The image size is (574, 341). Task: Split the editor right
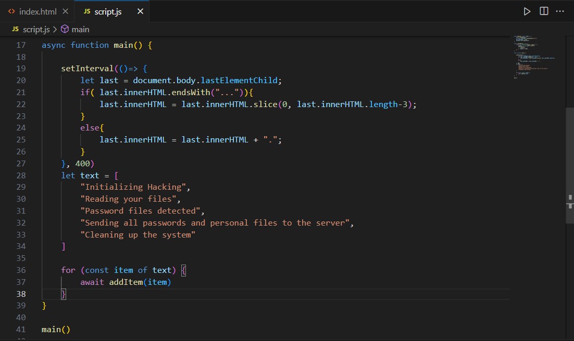pyautogui.click(x=544, y=11)
